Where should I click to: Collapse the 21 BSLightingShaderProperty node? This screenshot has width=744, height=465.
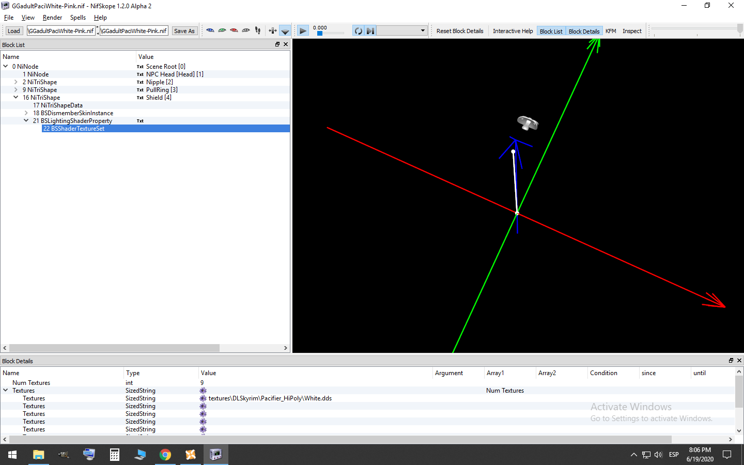(26, 120)
